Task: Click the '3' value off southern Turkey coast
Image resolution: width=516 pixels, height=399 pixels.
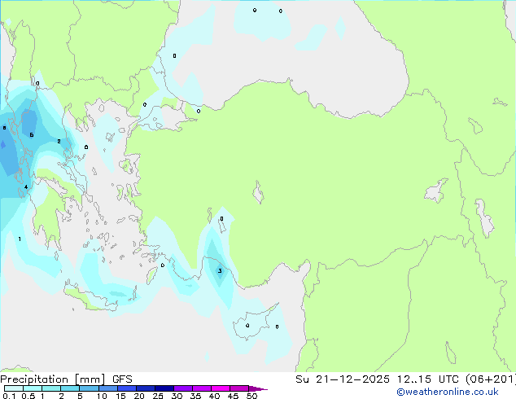Action: pyautogui.click(x=220, y=271)
